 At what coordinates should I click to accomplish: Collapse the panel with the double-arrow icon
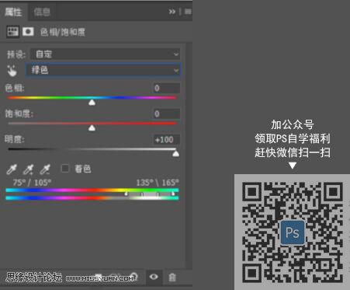click(172, 12)
